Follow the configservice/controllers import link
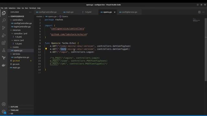The height and width of the screenshot is (116, 207). pos(68,28)
